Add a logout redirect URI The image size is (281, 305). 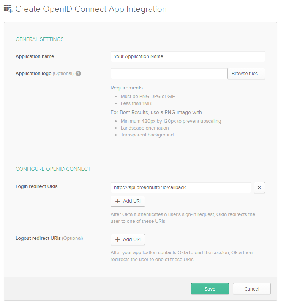(128, 239)
